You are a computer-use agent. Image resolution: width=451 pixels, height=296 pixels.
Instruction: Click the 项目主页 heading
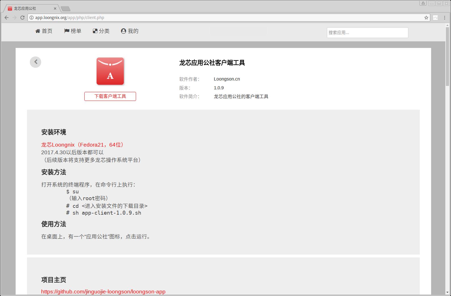click(54, 280)
